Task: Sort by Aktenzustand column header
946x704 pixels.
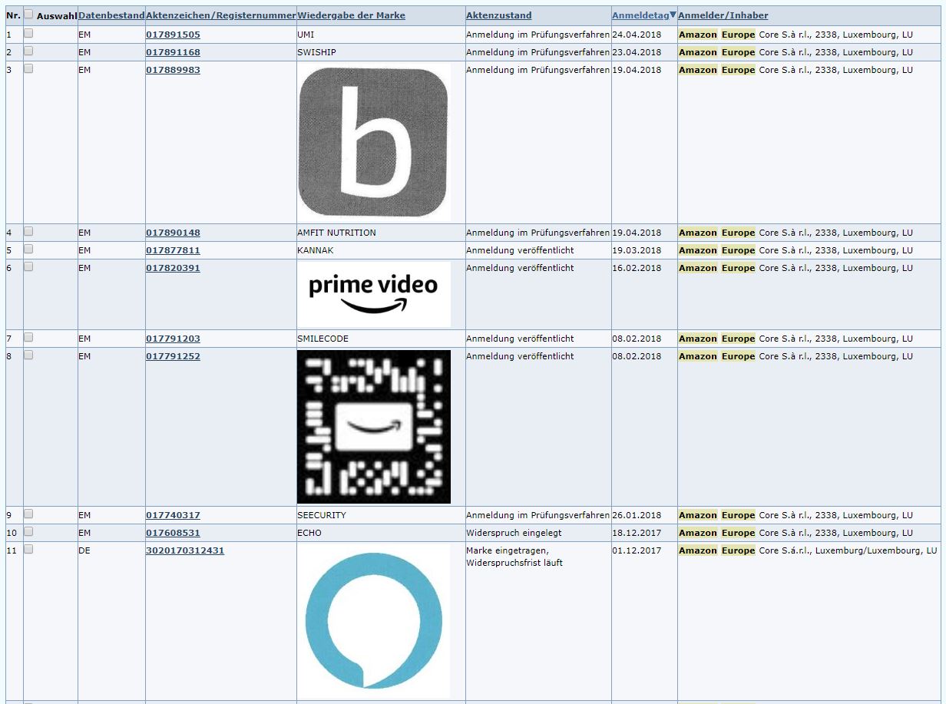Action: [x=498, y=15]
